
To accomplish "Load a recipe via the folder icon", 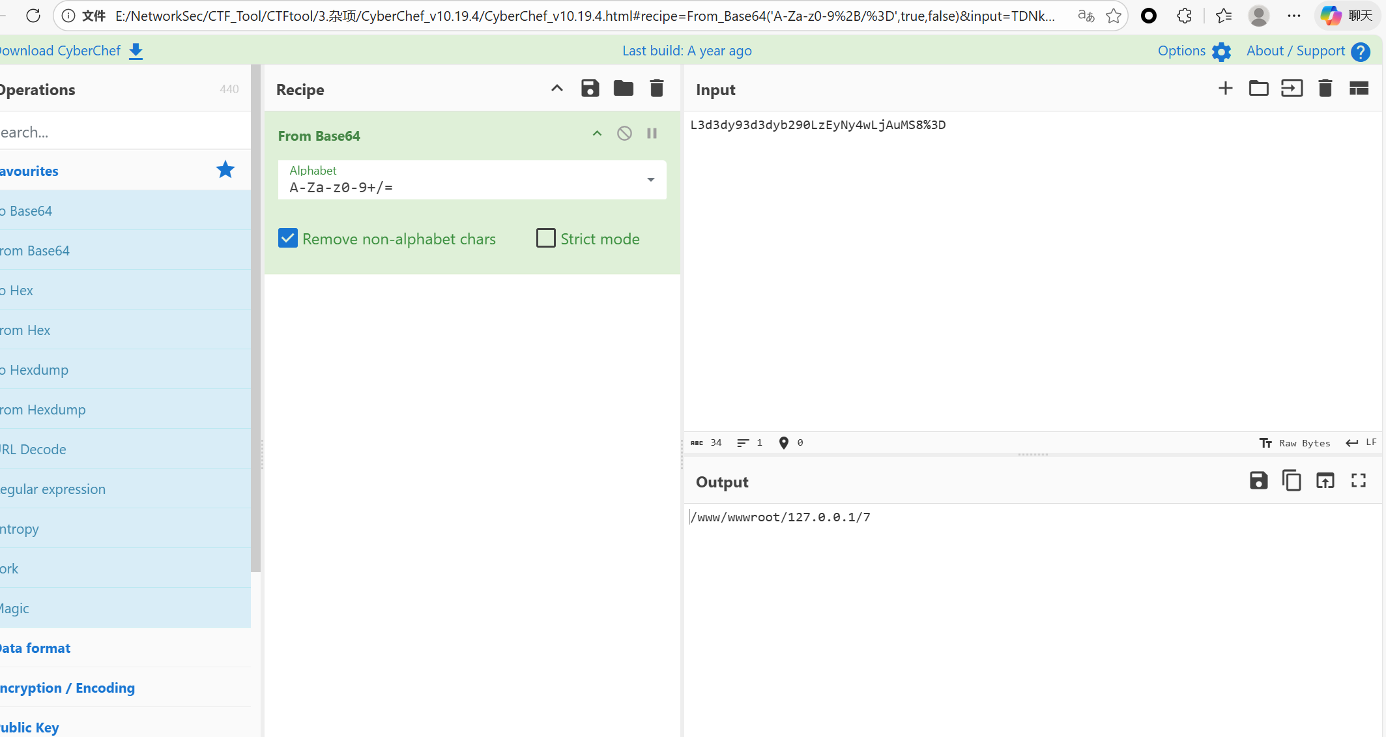I will pos(623,89).
